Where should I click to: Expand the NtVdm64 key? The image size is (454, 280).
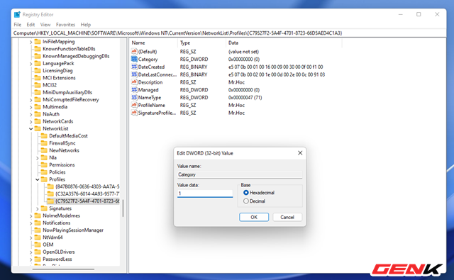point(31,237)
